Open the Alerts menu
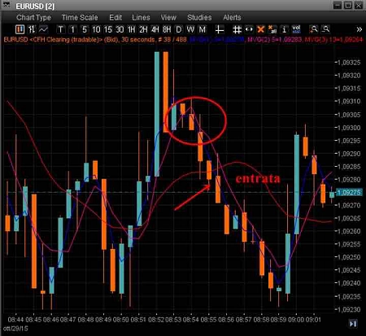This screenshot has height=336, width=366. pos(232,18)
